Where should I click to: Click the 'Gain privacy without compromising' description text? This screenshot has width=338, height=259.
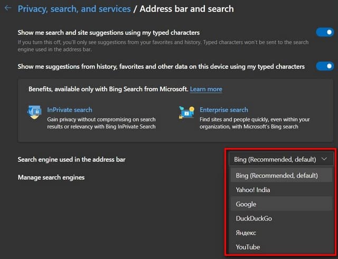[x=101, y=123]
